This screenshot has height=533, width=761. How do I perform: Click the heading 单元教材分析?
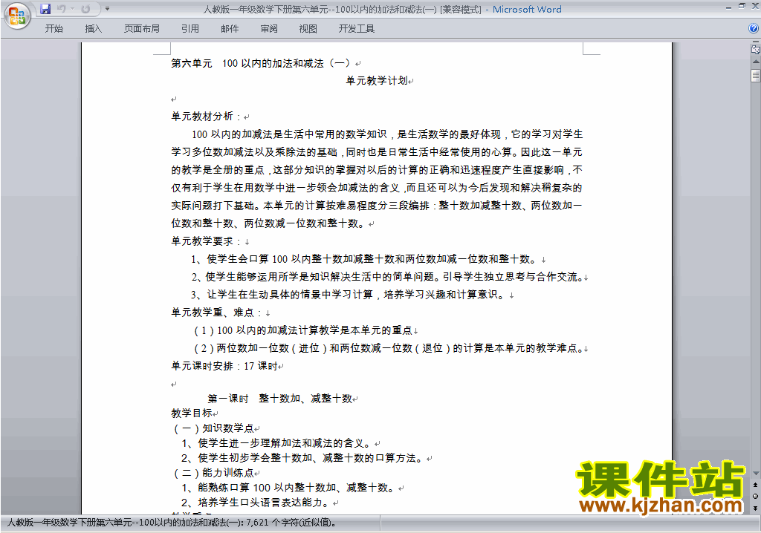click(x=207, y=117)
